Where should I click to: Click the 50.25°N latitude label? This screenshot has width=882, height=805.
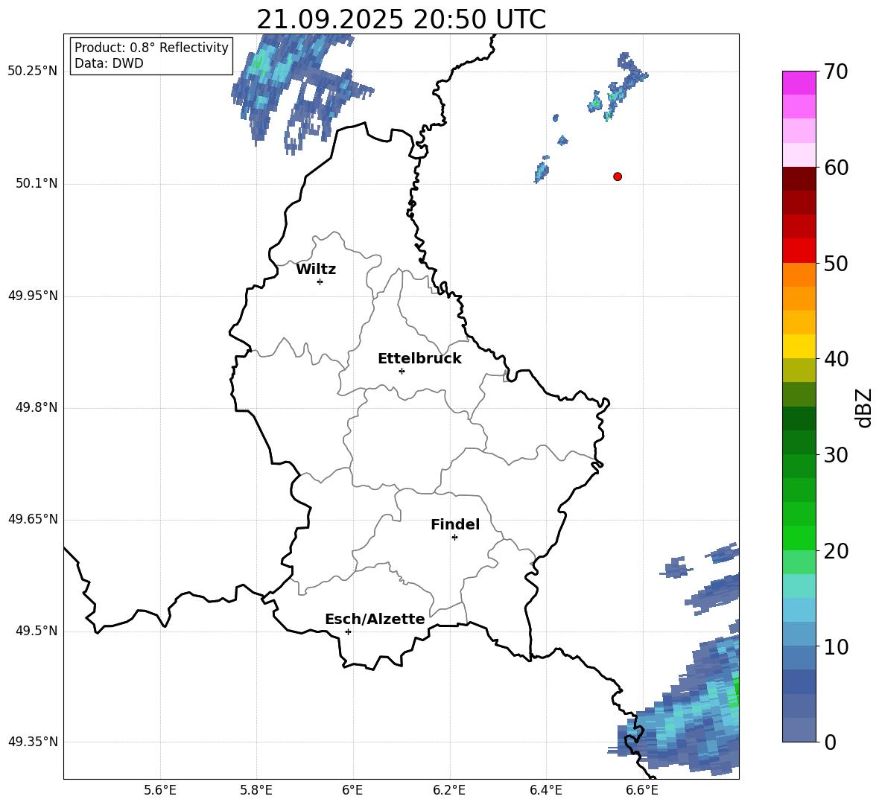[33, 71]
